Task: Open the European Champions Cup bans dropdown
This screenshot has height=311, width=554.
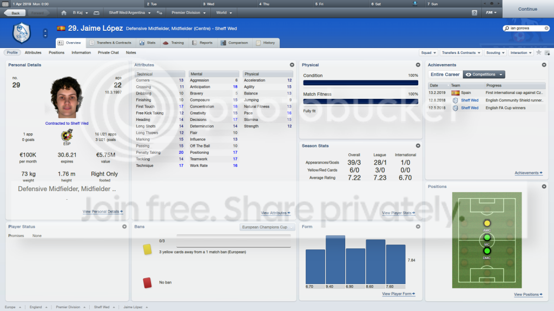Action: (x=267, y=227)
